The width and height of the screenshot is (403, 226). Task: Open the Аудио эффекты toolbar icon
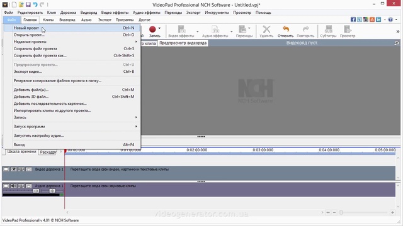tap(215, 30)
